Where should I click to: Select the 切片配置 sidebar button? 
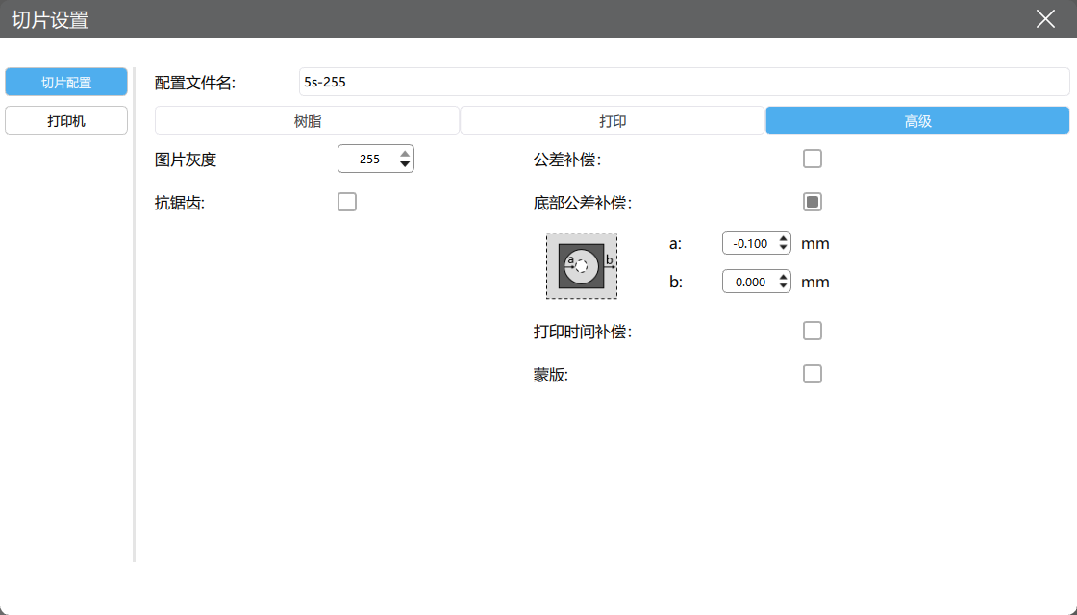pyautogui.click(x=66, y=83)
